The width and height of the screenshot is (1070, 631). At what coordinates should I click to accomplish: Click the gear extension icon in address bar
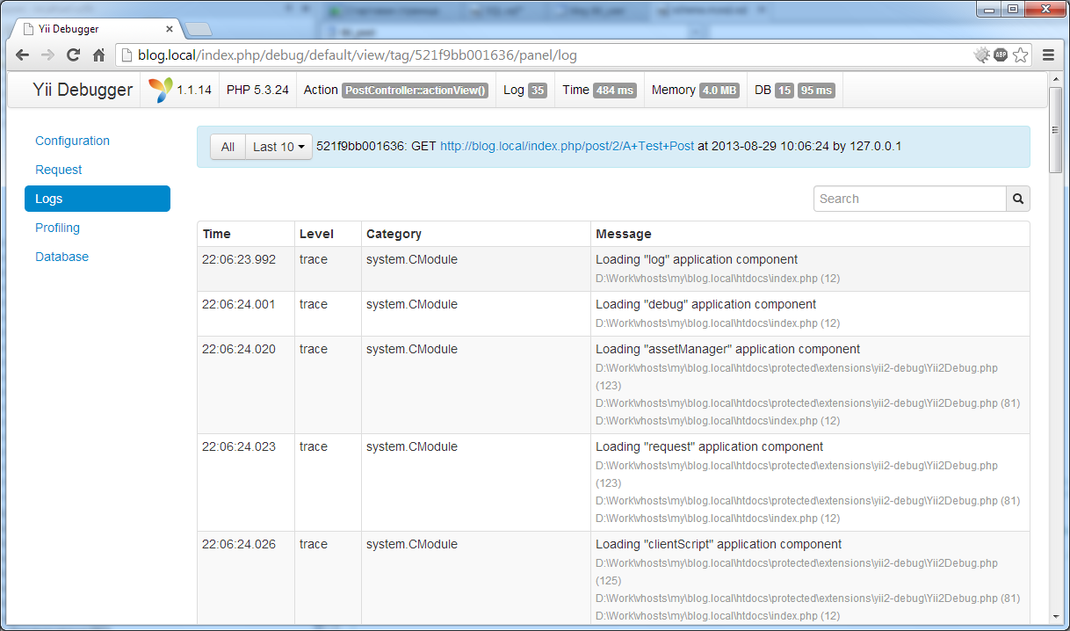pos(982,54)
